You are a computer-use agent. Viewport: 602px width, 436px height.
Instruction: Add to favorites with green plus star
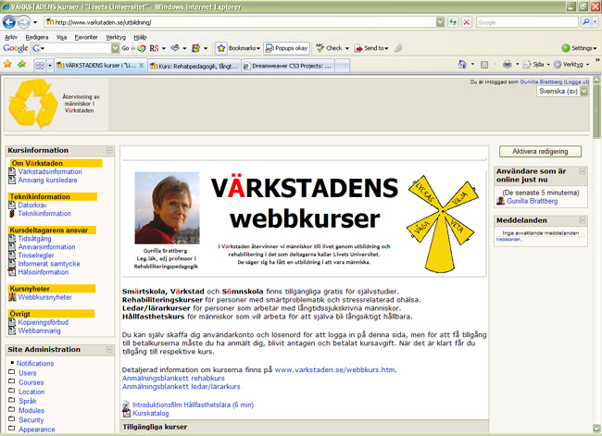click(22, 64)
